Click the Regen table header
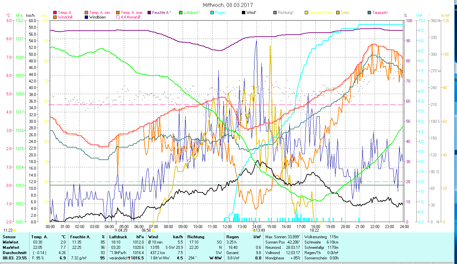Screen dimensions: 457x264 click(x=233, y=237)
